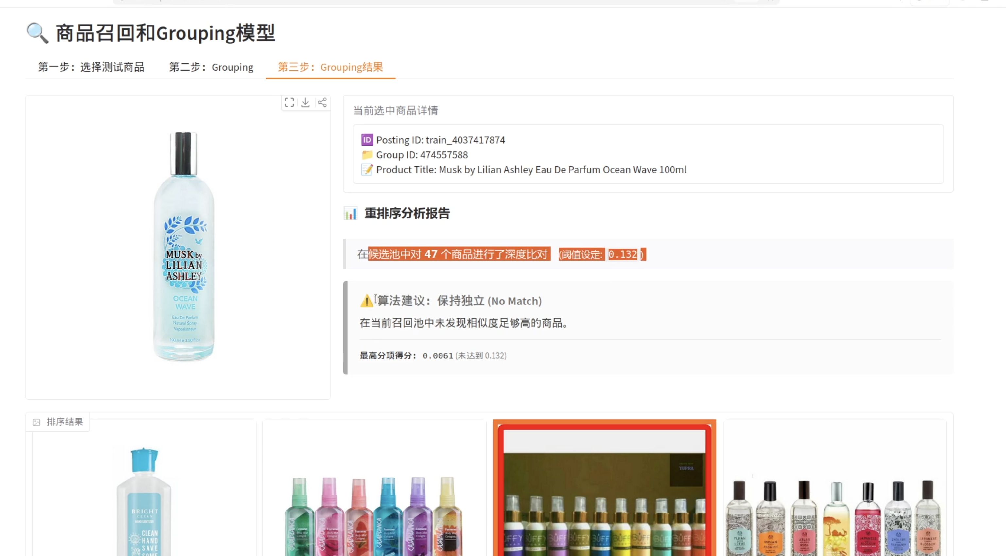Image resolution: width=1006 pixels, height=556 pixels.
Task: Click the Musk by Lilian Ashley bottle image
Action: (x=183, y=247)
